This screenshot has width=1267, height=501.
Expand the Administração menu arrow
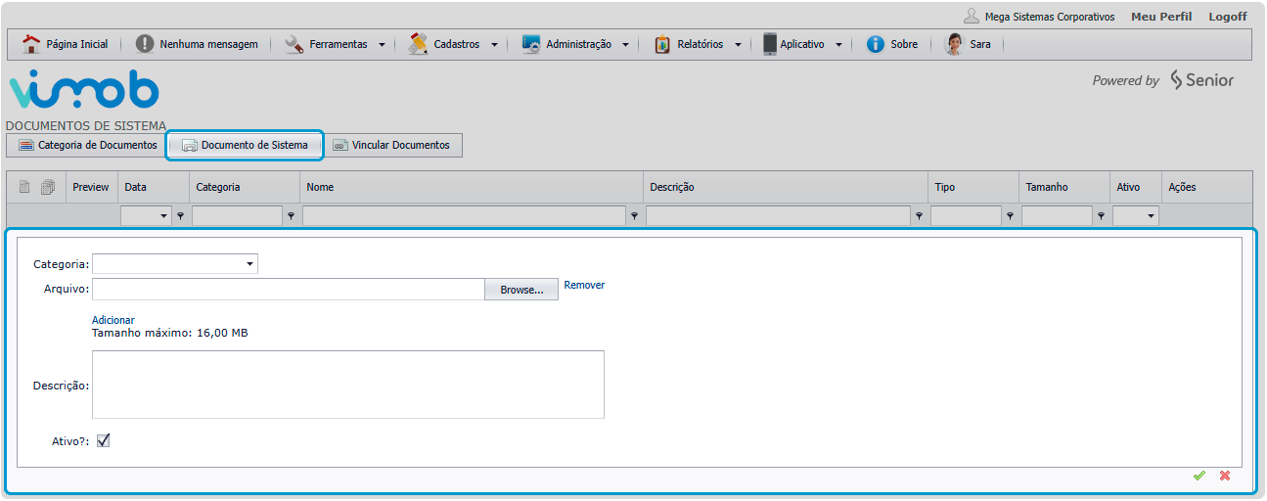click(625, 44)
